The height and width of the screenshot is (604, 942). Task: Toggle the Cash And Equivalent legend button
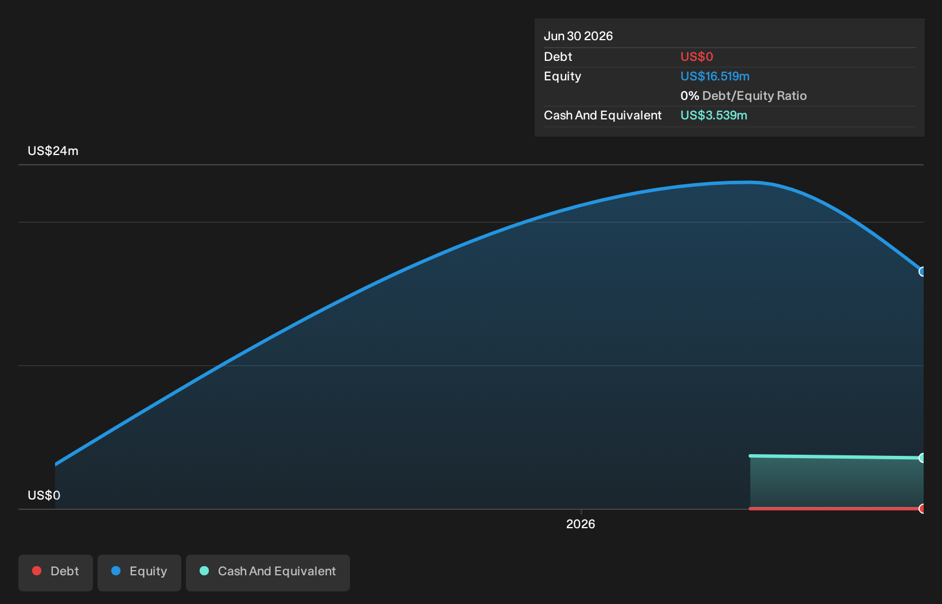pos(268,572)
